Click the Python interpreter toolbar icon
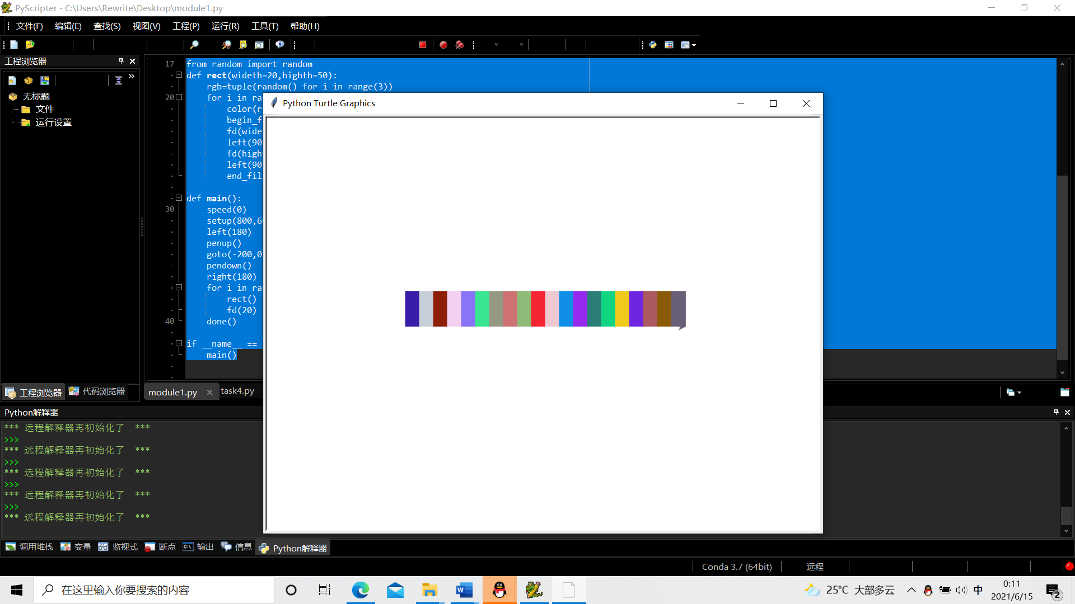 [653, 45]
